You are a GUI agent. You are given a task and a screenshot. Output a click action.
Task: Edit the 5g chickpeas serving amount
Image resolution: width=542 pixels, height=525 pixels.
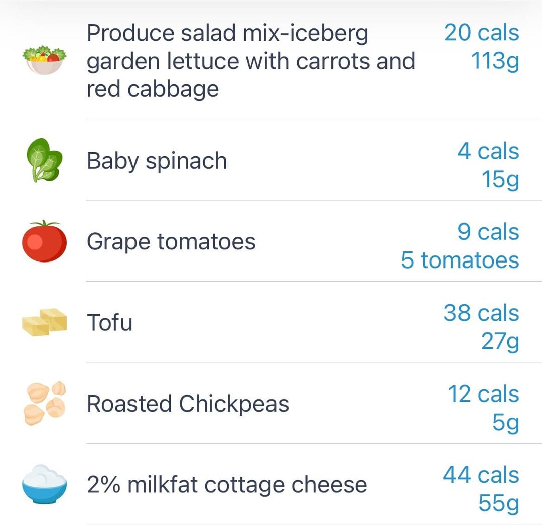coord(506,423)
